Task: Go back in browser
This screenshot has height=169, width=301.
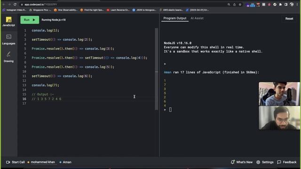Action: point(4,4)
